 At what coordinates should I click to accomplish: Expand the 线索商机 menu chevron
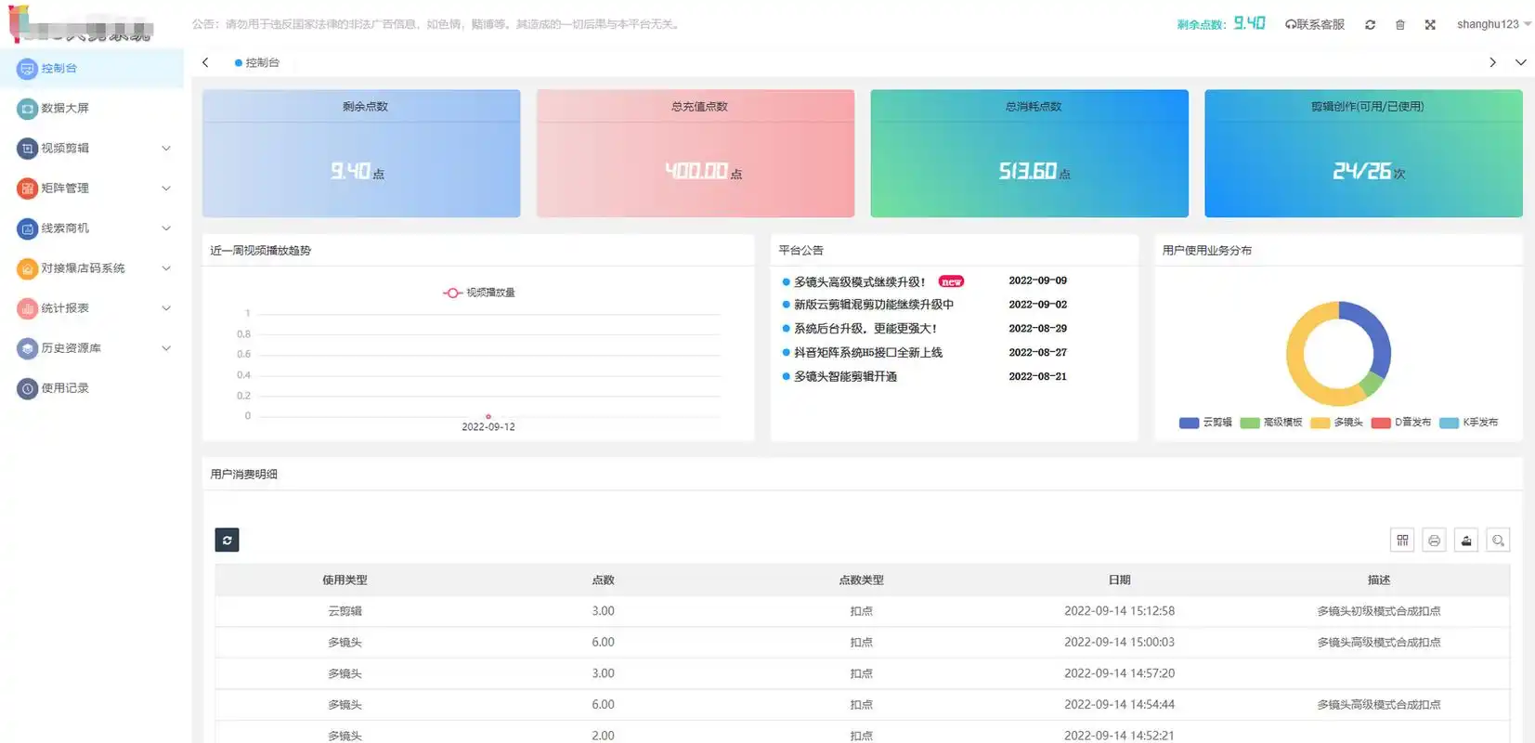tap(166, 228)
